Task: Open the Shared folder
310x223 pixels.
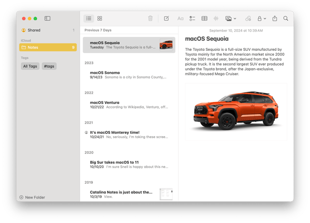Action: pyautogui.click(x=48, y=30)
